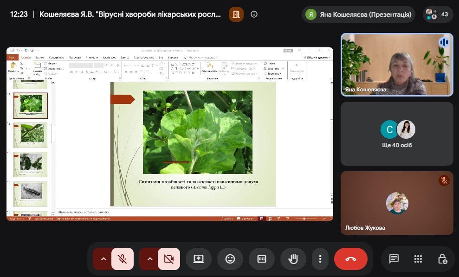Toggle the disabled camera button
459x277 pixels.
(169, 259)
